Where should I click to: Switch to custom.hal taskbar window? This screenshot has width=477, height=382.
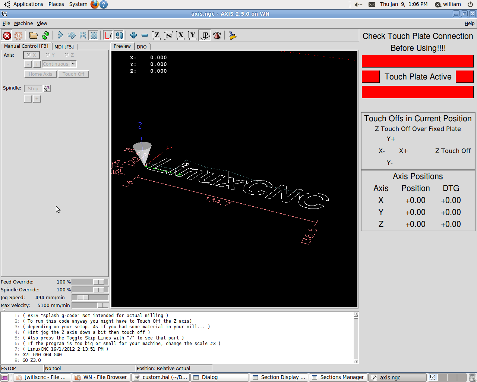tap(161, 378)
